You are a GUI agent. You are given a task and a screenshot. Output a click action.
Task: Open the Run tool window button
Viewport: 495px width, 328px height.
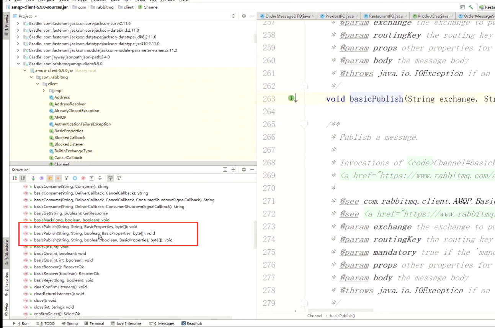click(21, 323)
